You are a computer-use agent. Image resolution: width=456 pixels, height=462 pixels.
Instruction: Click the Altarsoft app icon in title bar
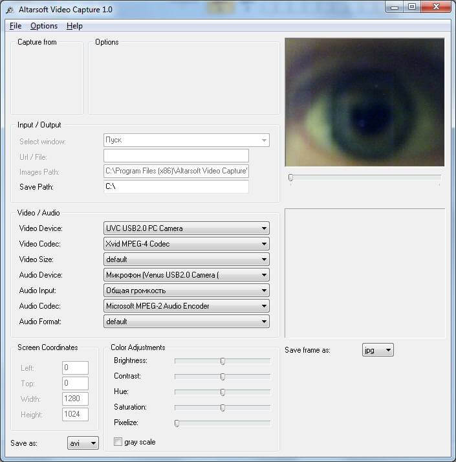pyautogui.click(x=10, y=10)
